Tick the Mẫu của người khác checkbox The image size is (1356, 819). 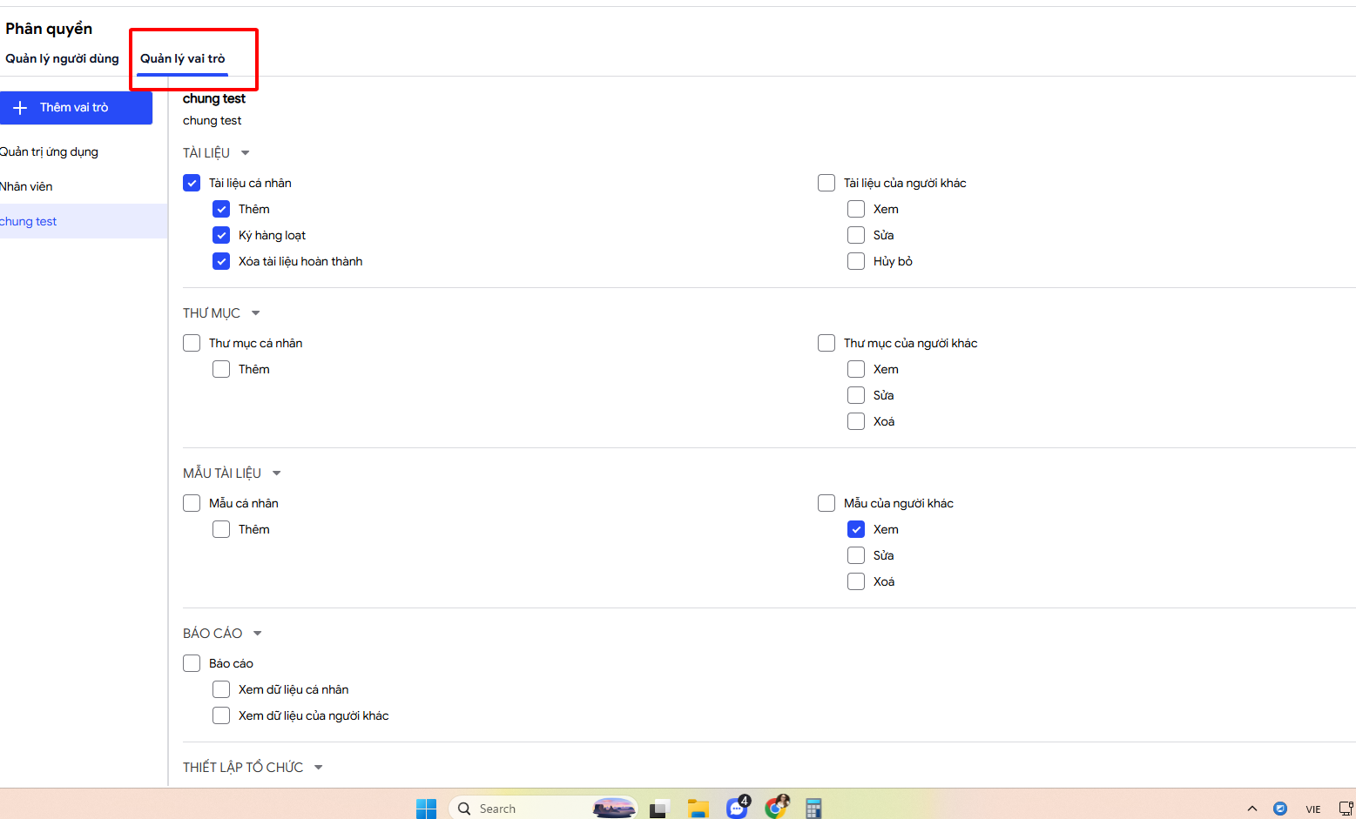(826, 503)
